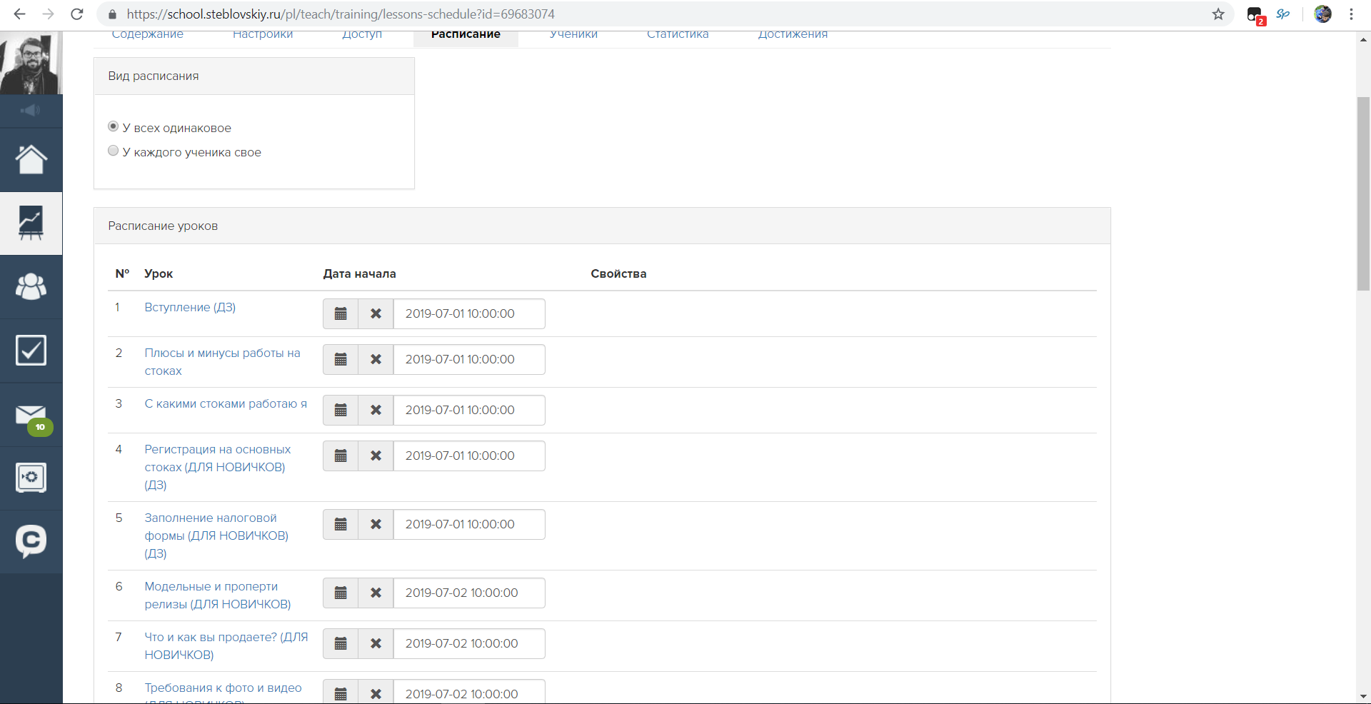The height and width of the screenshot is (704, 1371).
Task: Mute notifications using the sidebar speaker icon
Action: point(31,111)
